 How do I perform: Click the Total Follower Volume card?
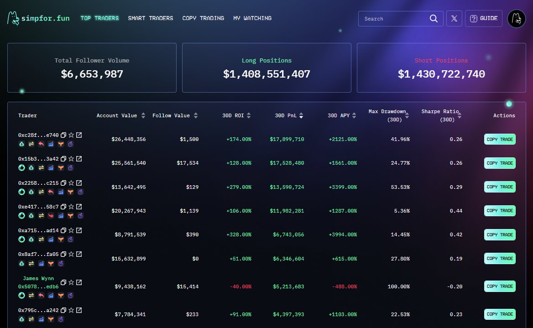pos(92,68)
